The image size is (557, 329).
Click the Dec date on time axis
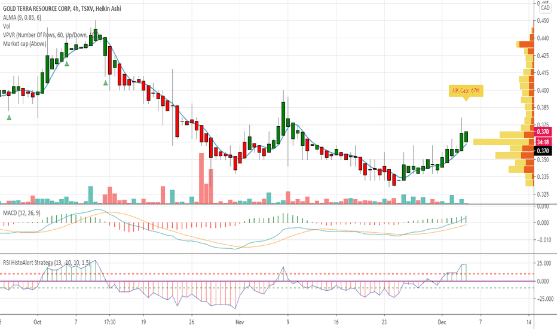click(442, 322)
